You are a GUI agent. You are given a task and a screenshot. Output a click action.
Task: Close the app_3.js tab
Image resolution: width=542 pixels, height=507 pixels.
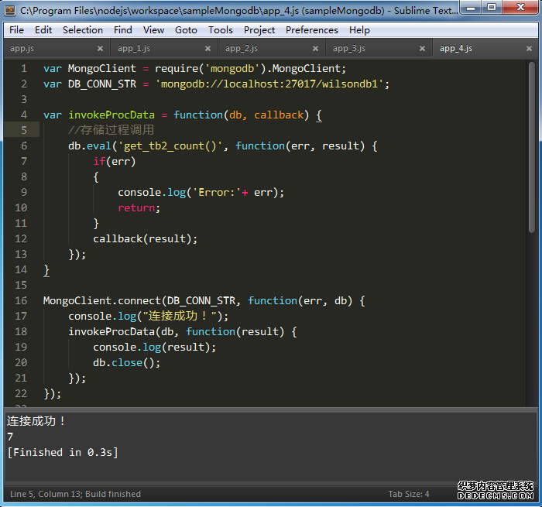point(422,49)
